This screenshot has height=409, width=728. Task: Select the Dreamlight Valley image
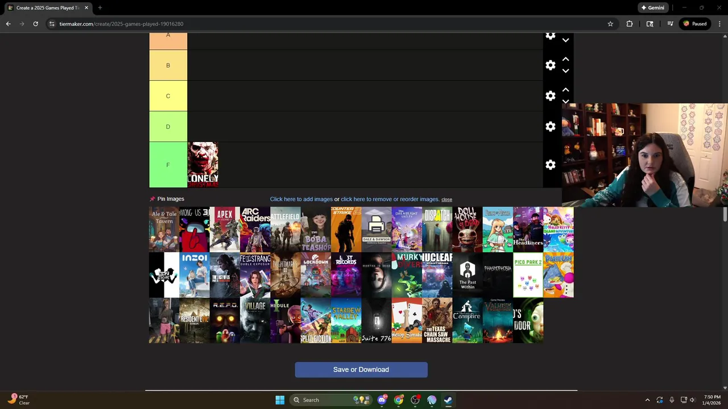coord(407,229)
